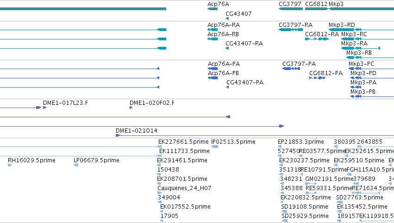Select the CG6812-RA transcript label
The image size is (394, 223).
click(322, 34)
